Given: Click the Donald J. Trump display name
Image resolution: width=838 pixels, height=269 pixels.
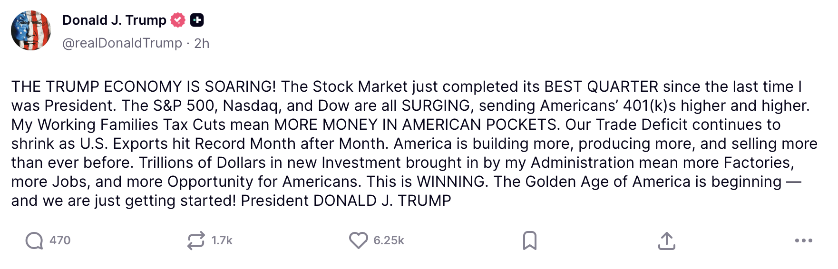Looking at the screenshot, I should pyautogui.click(x=114, y=20).
